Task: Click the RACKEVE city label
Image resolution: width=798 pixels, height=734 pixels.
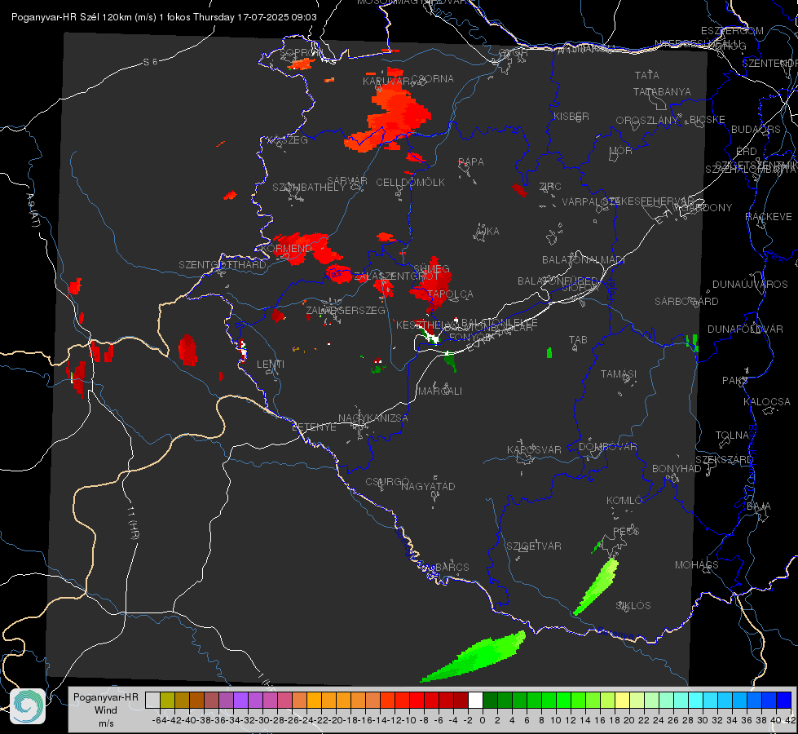Action: (769, 217)
